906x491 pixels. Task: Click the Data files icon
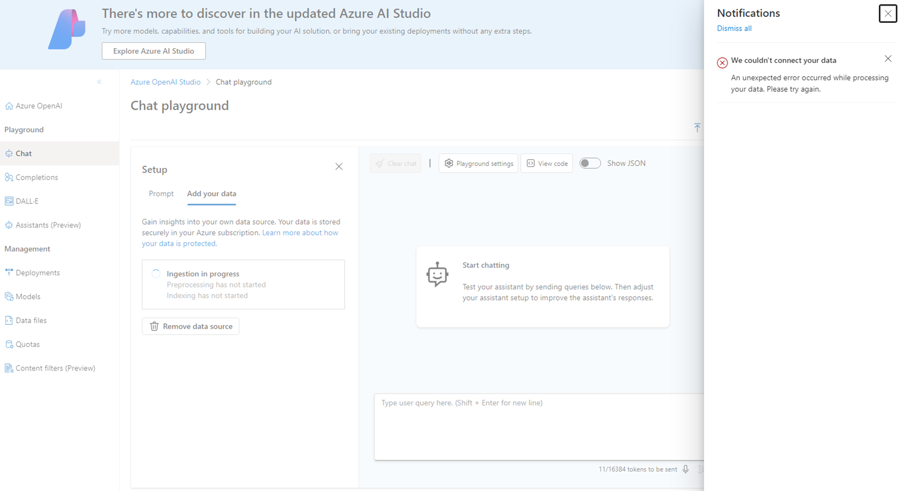point(9,321)
